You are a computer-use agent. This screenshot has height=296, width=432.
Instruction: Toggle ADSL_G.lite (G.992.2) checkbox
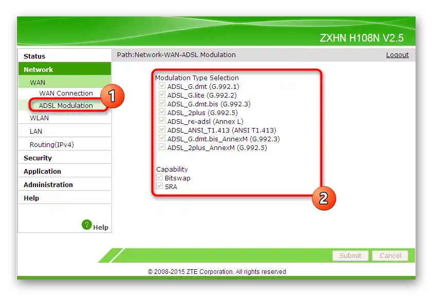point(162,95)
